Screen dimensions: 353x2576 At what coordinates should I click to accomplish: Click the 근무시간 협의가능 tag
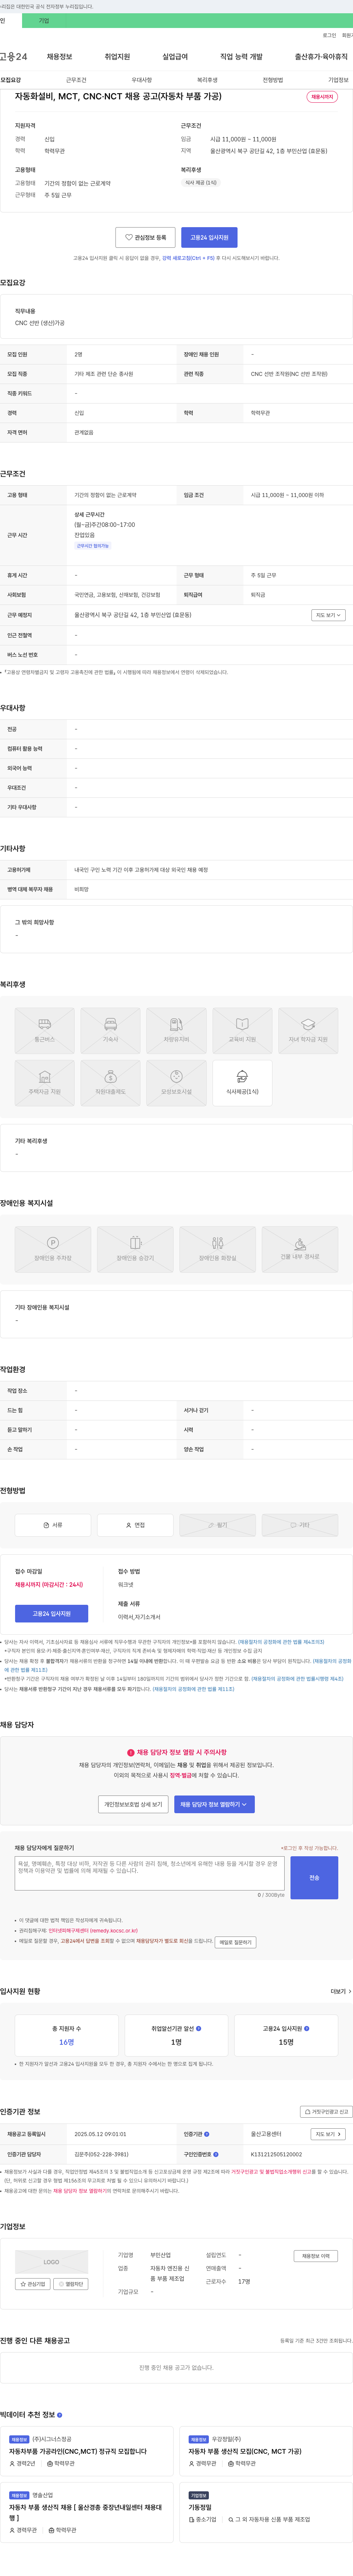(x=93, y=546)
